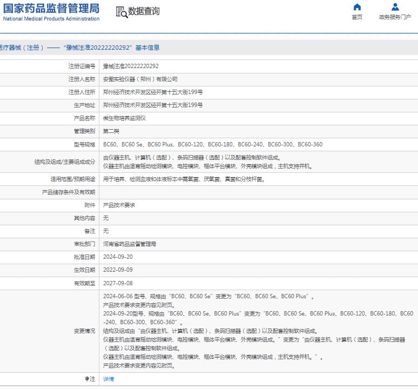Click the model specification BC60 list
This screenshot has width=418, height=389.
pos(213,144)
